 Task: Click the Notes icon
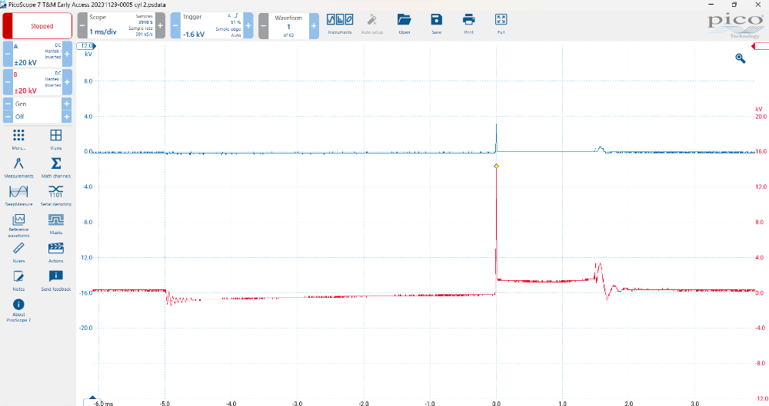click(x=18, y=279)
